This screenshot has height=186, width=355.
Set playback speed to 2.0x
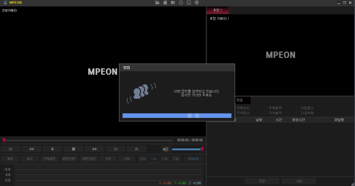[176, 158]
